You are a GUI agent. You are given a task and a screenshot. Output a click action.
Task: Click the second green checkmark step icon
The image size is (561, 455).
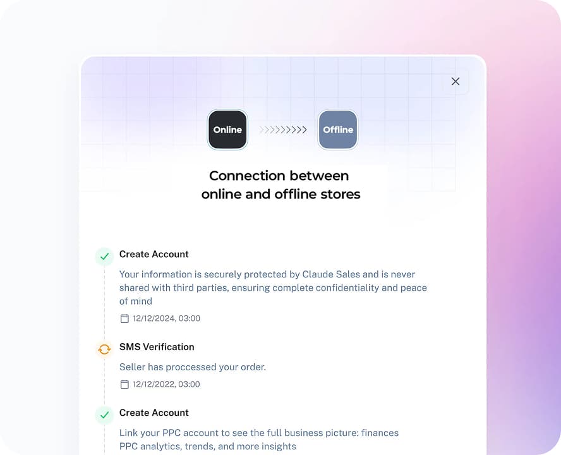pyautogui.click(x=104, y=415)
